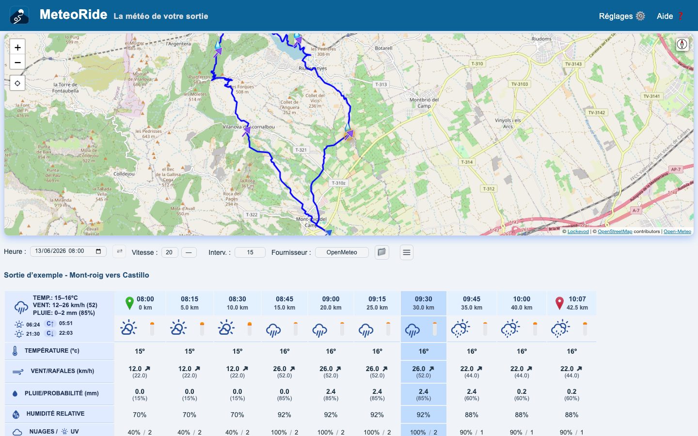Click the MeteoRide cyclist logo
This screenshot has width=698, height=436.
click(19, 16)
